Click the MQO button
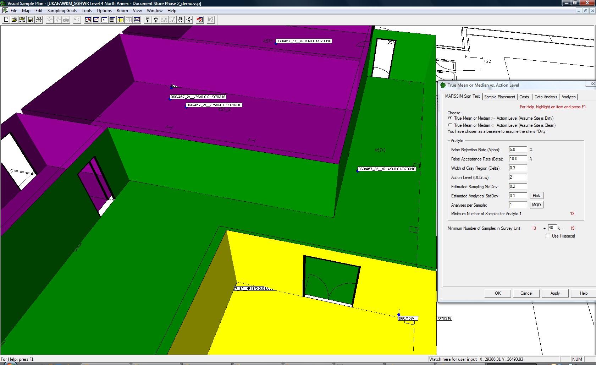The image size is (596, 365). coord(536,205)
